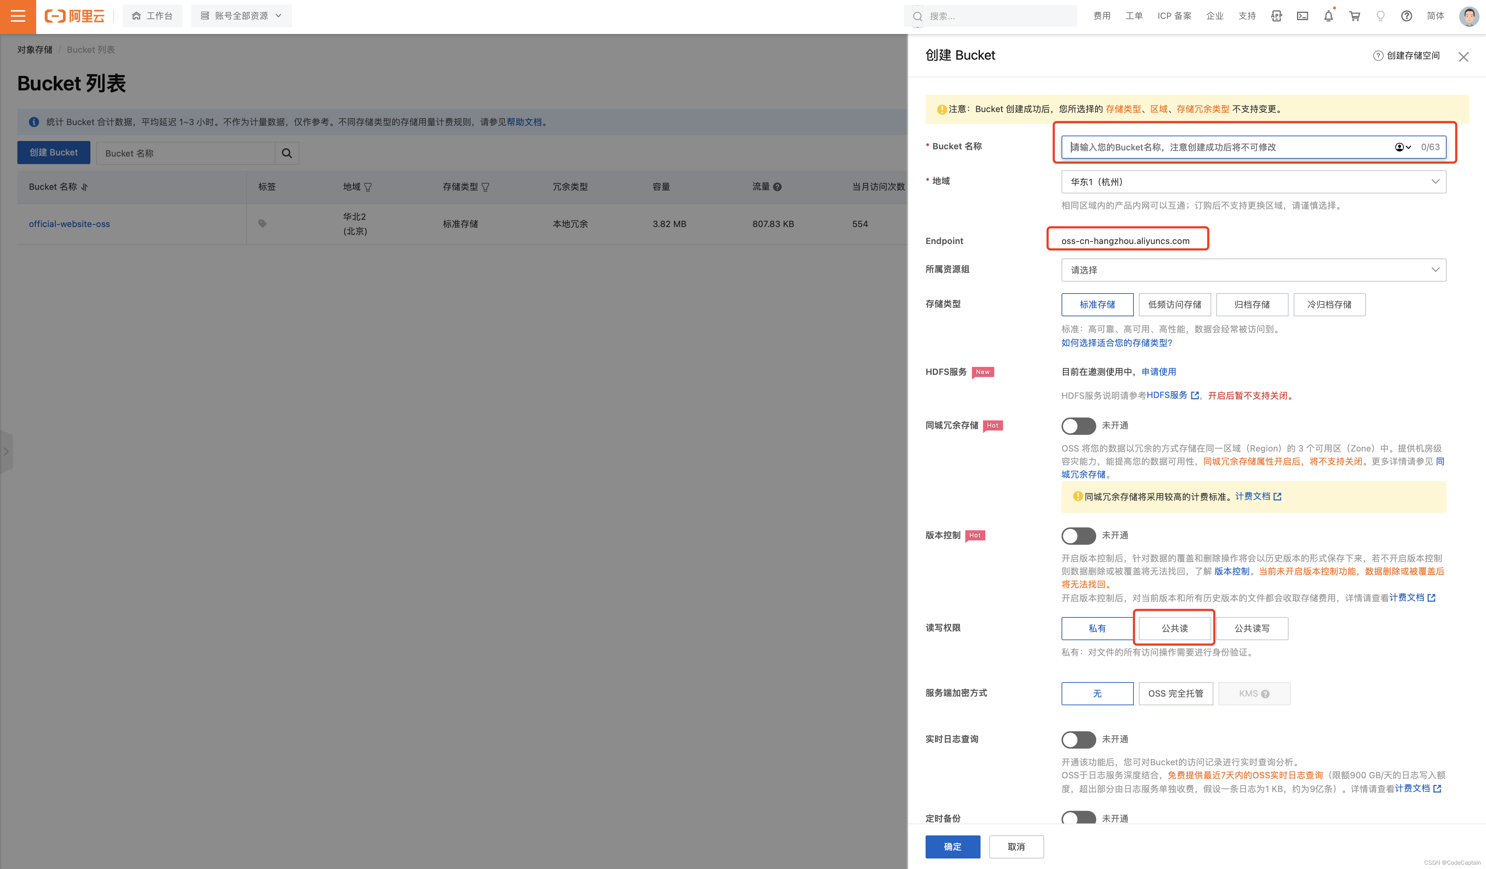Click the search magnifier in top bar
The image size is (1486, 869).
(918, 17)
